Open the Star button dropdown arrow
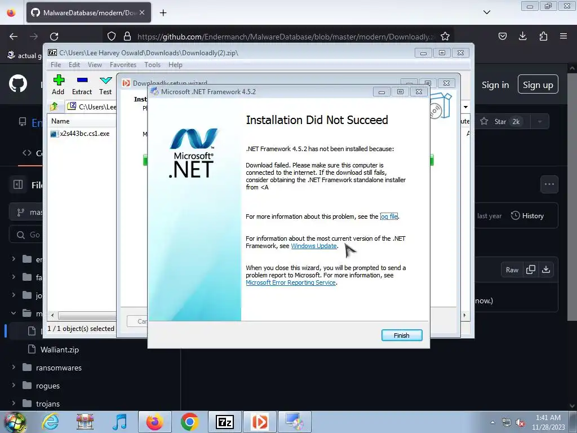577x433 pixels. click(x=540, y=122)
